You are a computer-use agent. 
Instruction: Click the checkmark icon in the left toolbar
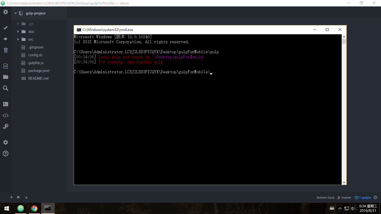tap(5, 28)
